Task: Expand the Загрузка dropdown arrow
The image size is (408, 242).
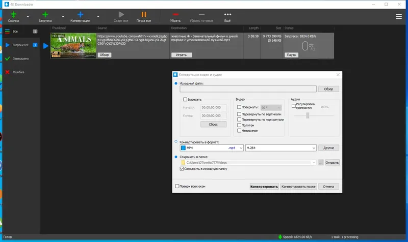Action: point(63,16)
